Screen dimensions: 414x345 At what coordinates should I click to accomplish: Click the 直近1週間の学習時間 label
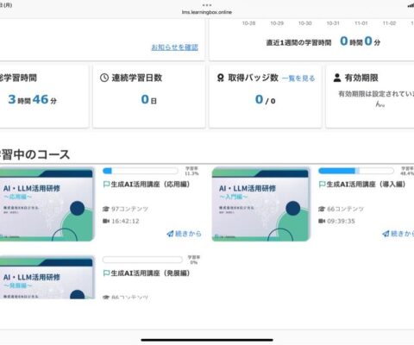point(298,42)
